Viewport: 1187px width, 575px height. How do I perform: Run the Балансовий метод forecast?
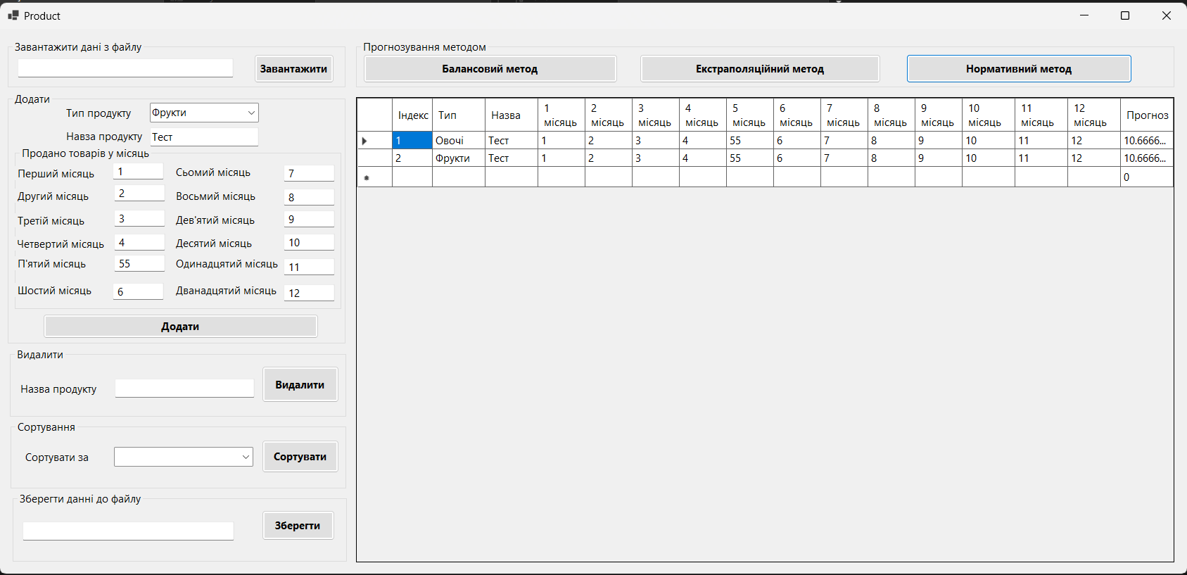pyautogui.click(x=490, y=69)
